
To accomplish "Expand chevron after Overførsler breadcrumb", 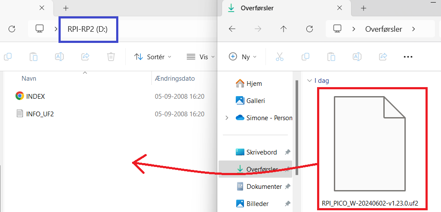I will pyautogui.click(x=413, y=29).
